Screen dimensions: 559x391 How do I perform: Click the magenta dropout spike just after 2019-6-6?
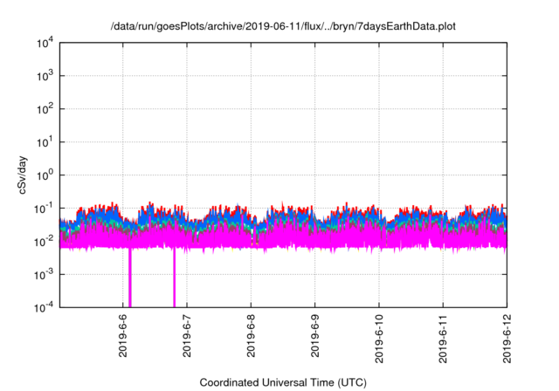click(x=130, y=278)
